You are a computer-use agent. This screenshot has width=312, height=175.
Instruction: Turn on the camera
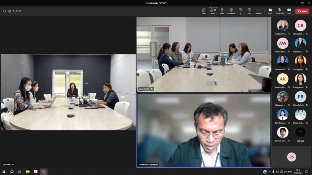tap(270, 11)
